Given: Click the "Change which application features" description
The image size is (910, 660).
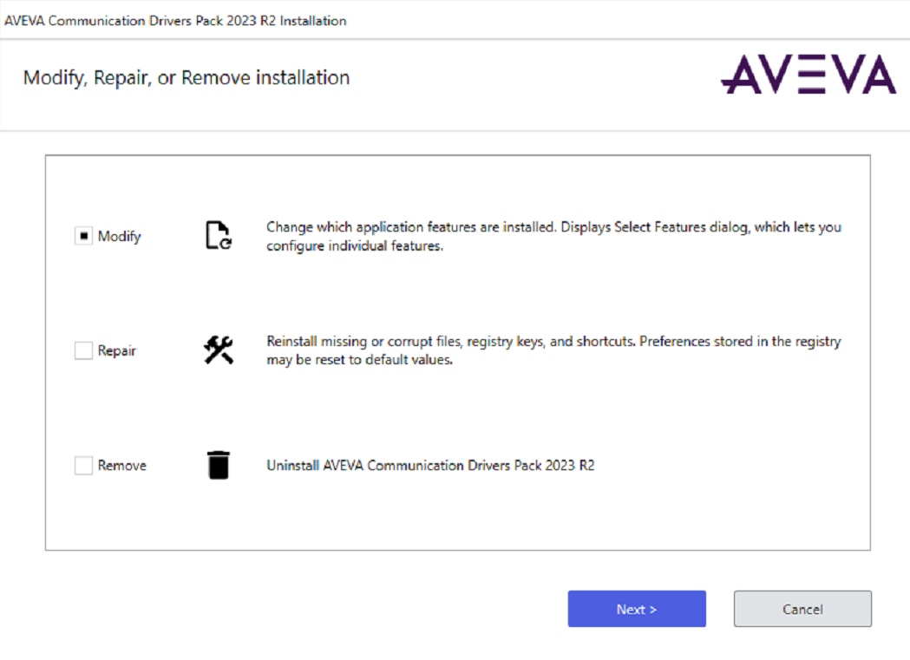Looking at the screenshot, I should (x=553, y=236).
